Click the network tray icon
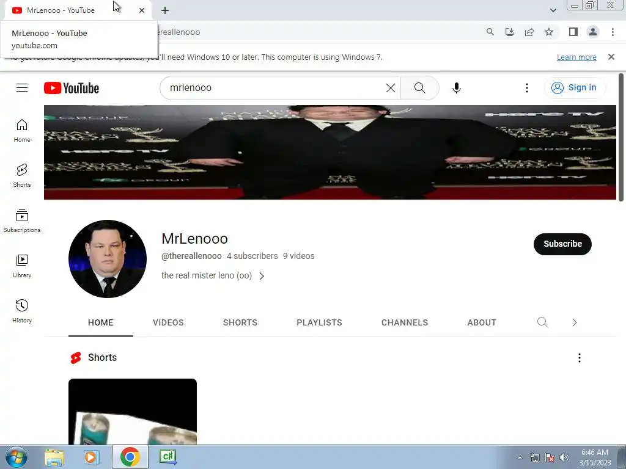The height and width of the screenshot is (469, 626). point(534,457)
